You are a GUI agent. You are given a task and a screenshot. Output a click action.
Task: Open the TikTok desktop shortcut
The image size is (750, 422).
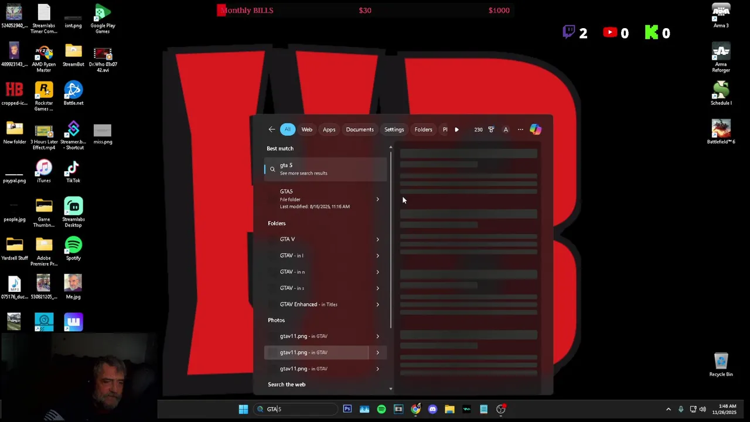tap(73, 171)
